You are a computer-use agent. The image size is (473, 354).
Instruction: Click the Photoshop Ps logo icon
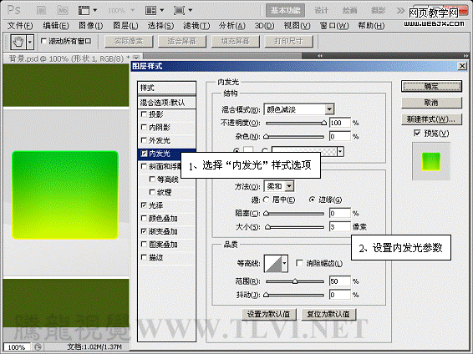(14, 10)
